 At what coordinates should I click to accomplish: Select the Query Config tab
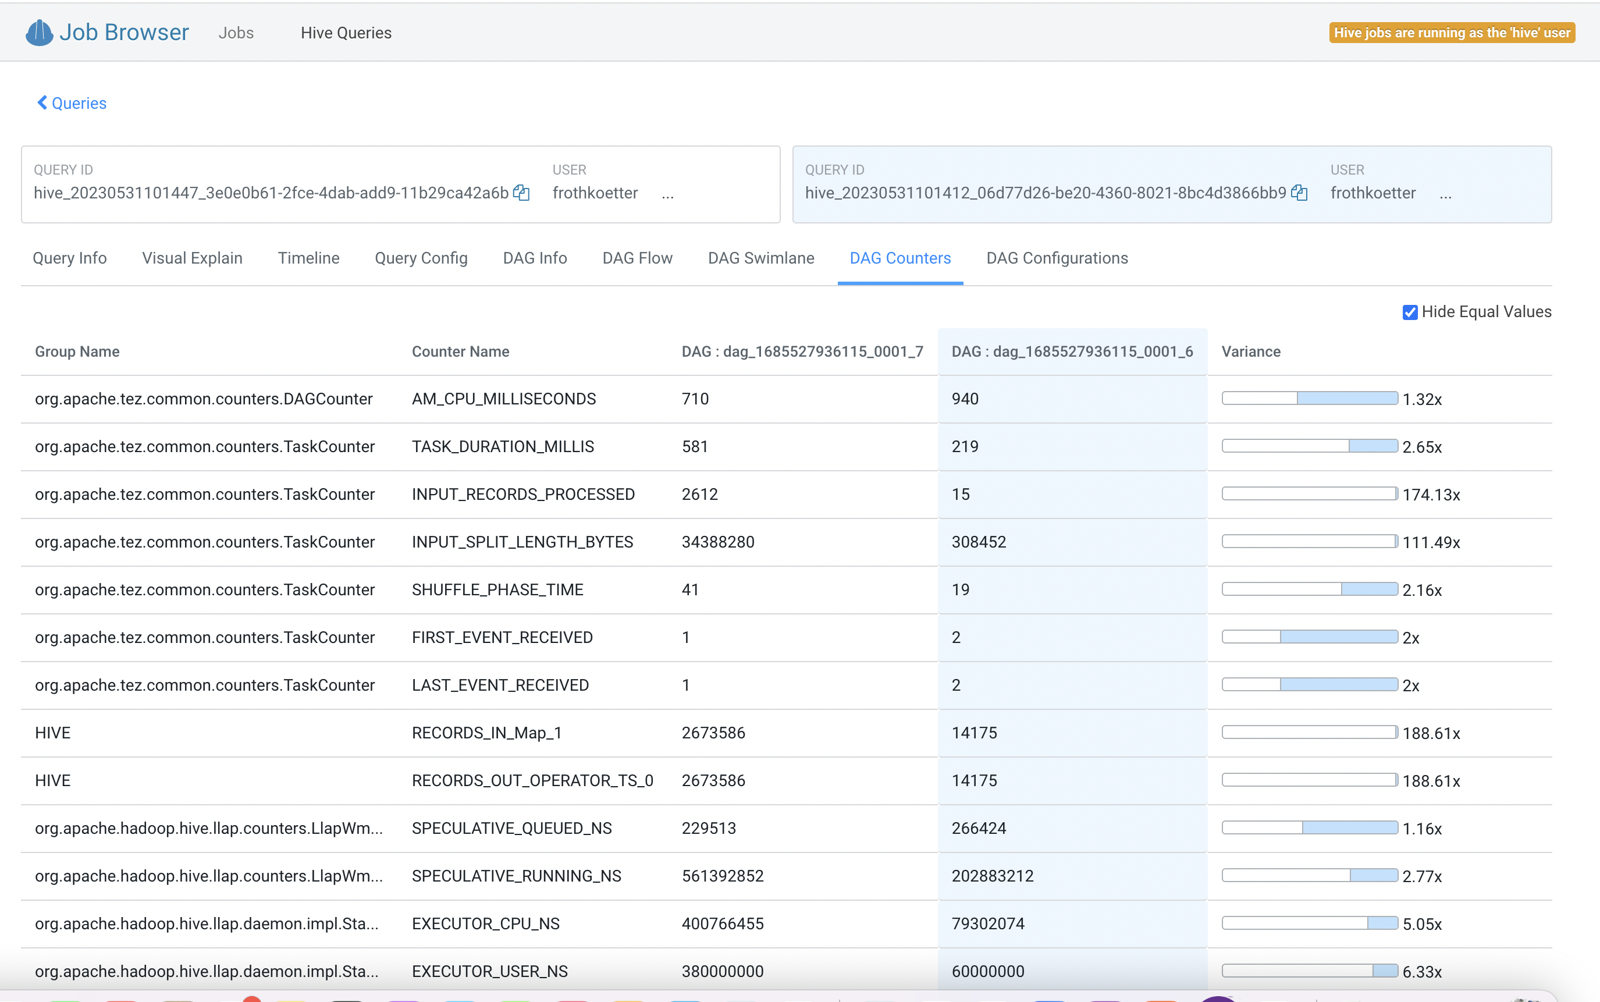tap(421, 258)
